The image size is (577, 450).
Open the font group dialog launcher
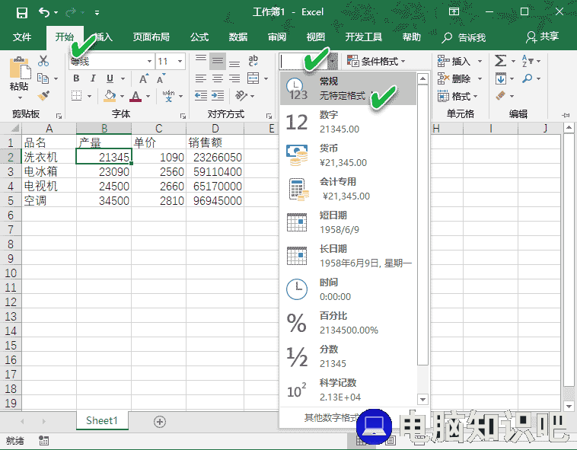(183, 116)
